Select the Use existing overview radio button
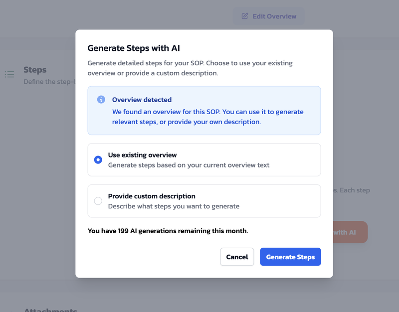Screen dimensions: 399x312 point(98,160)
